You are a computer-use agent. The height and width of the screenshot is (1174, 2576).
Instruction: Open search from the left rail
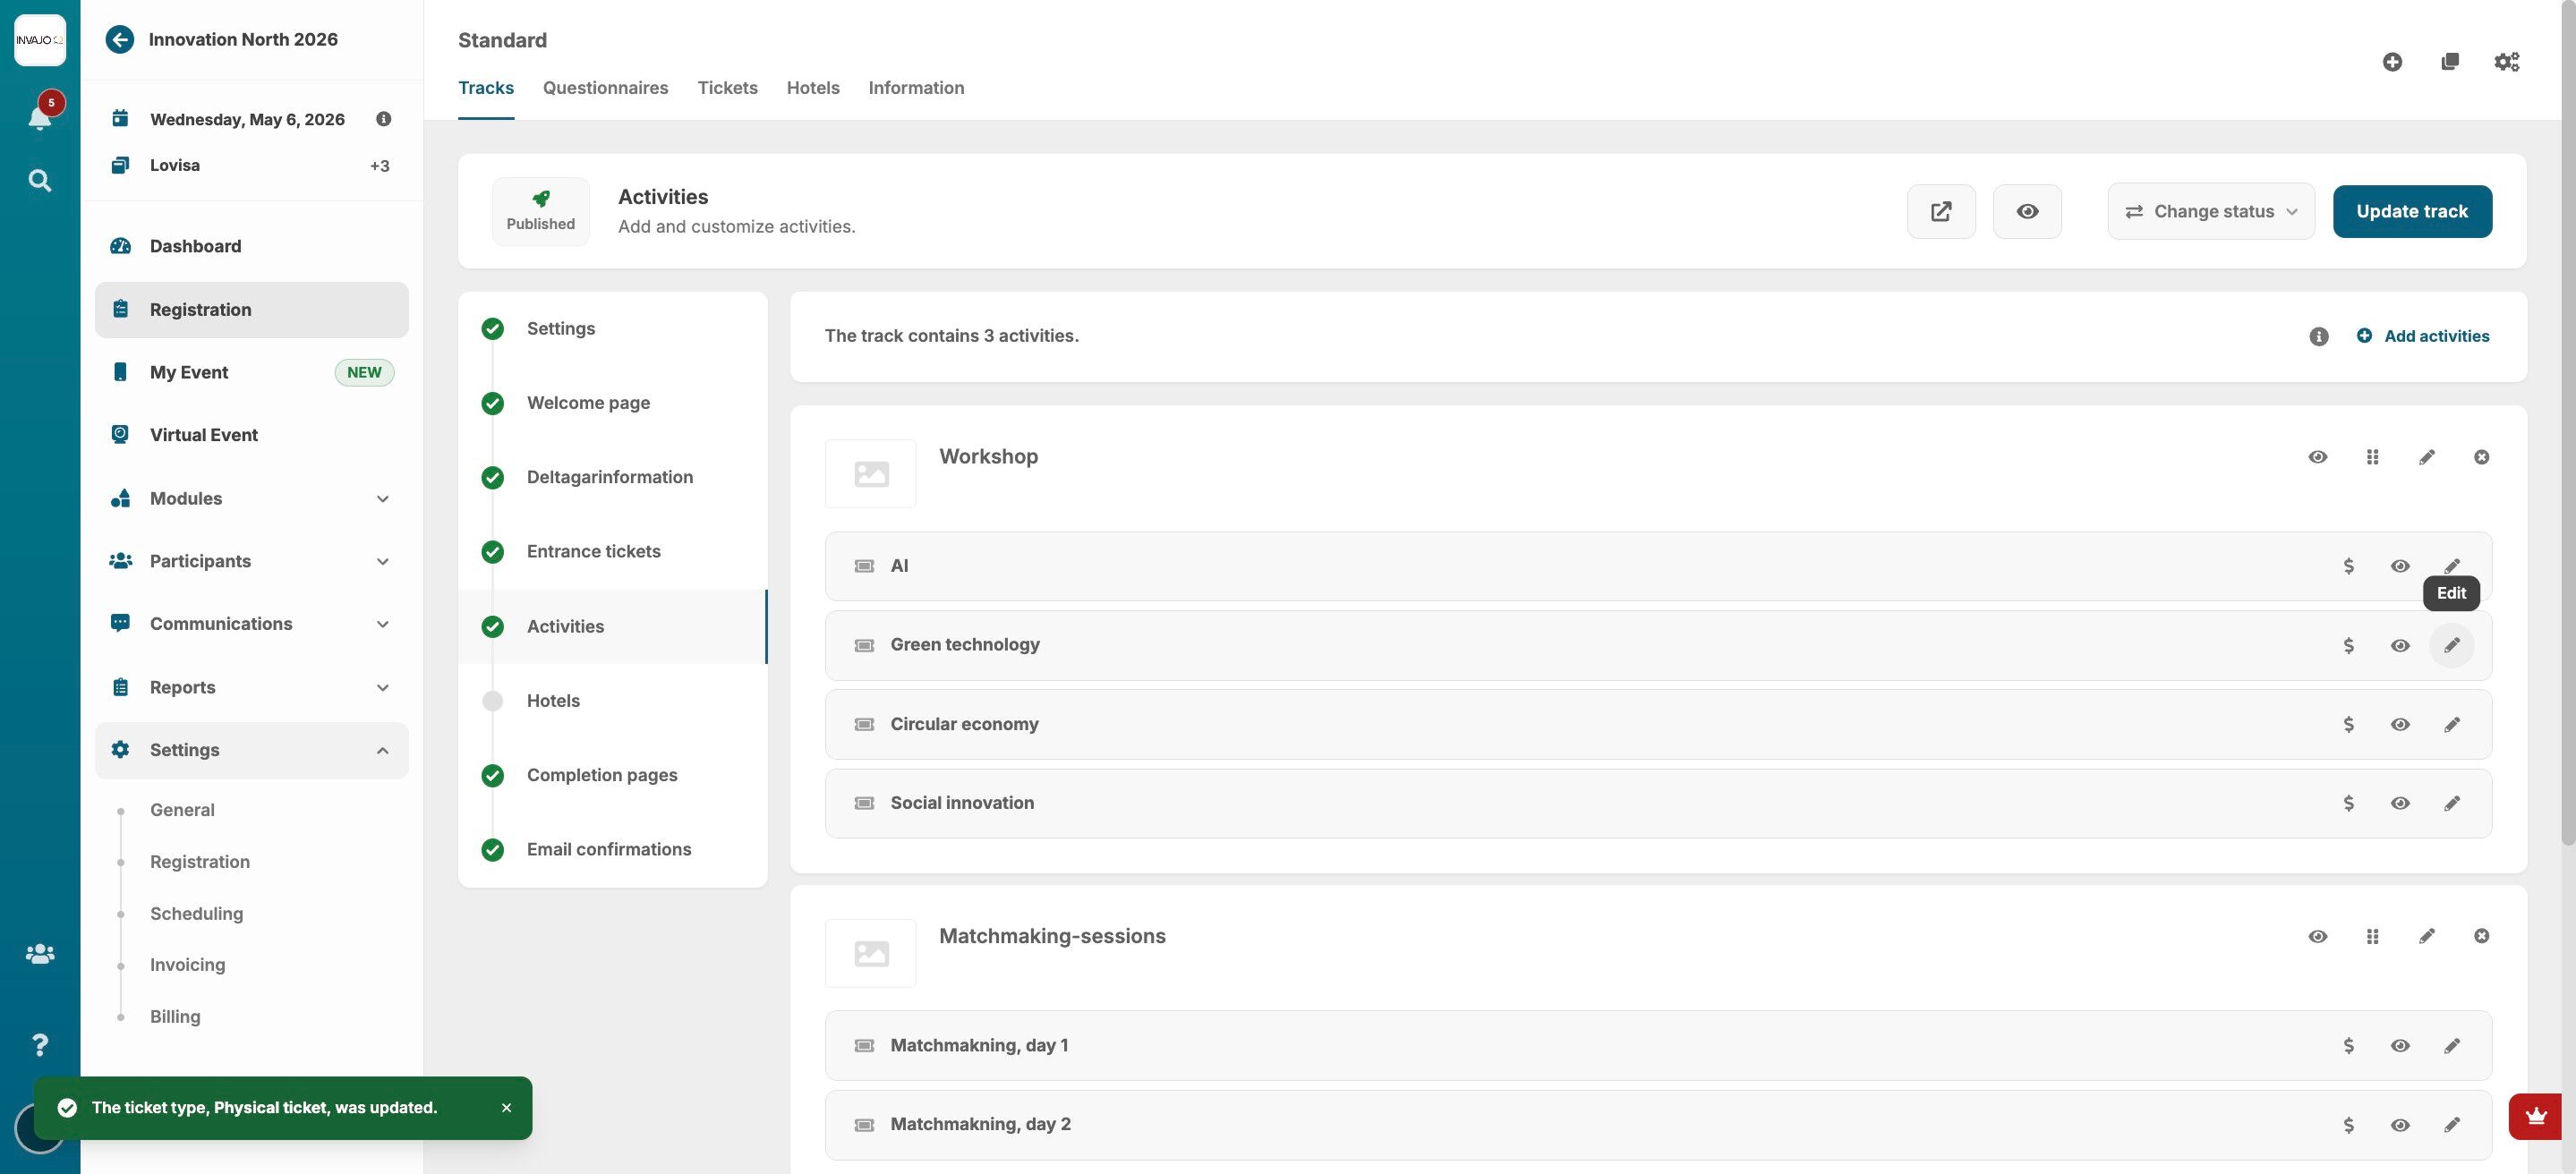coord(39,180)
